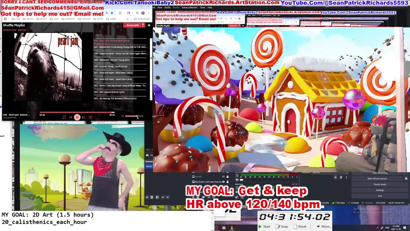This screenshot has width=410, height=231.
Task: Start the stopwatch timer
Action: click(x=264, y=227)
